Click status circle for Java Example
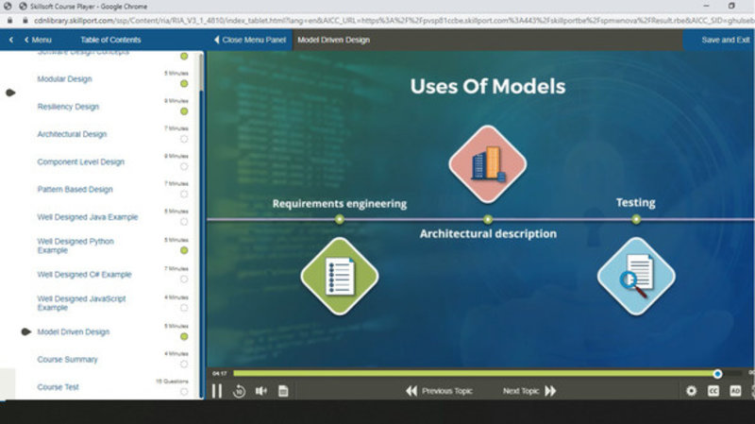This screenshot has width=755, height=424. (184, 222)
